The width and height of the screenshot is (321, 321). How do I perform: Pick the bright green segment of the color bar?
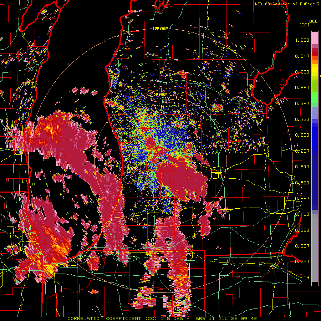pyautogui.click(x=315, y=97)
